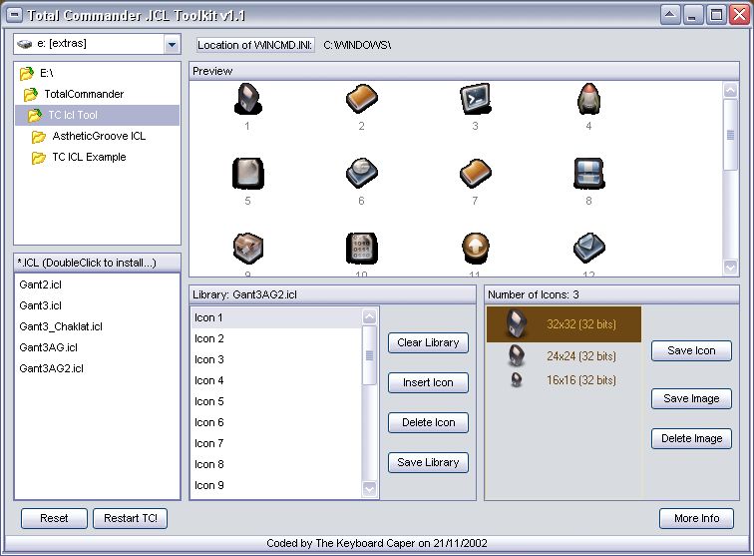Viewport: 754px width, 556px height.
Task: Select Icon 6 in library list
Action: (276, 422)
